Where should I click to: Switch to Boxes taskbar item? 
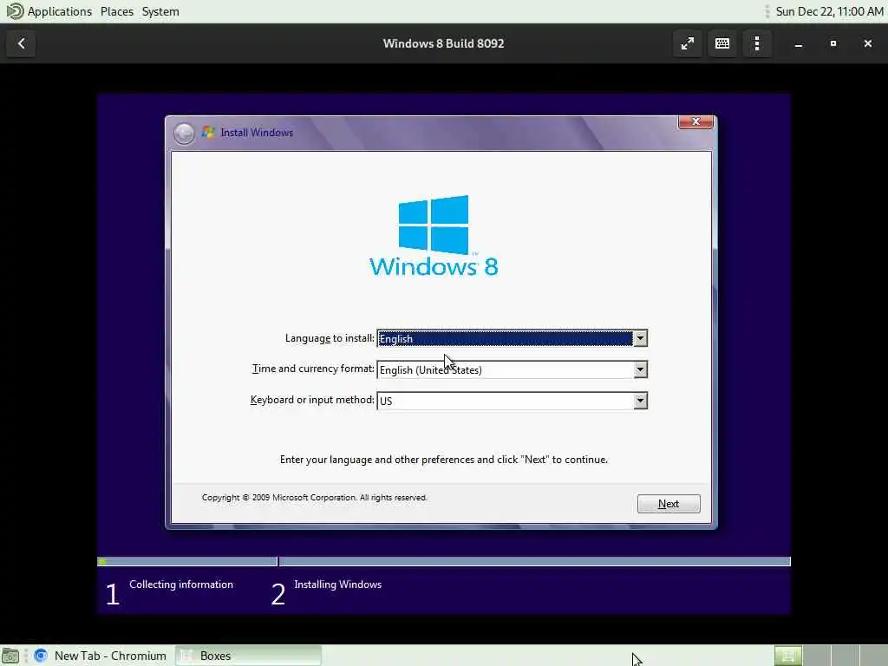[x=248, y=656]
